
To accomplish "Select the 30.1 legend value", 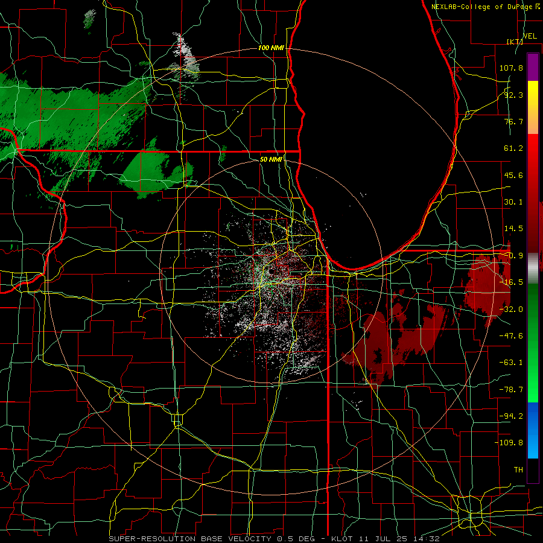I will (513, 202).
